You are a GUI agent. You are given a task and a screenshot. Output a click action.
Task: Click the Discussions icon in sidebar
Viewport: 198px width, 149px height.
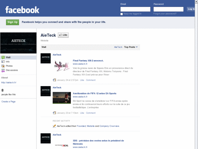point(3,70)
